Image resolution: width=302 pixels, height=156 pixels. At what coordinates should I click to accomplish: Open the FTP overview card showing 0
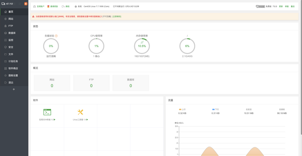pos(91,83)
